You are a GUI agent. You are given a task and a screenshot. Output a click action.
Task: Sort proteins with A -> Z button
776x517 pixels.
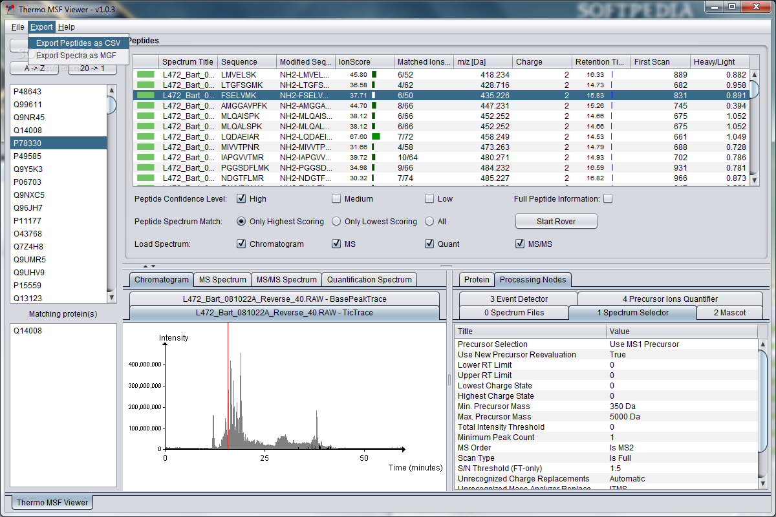tap(34, 69)
